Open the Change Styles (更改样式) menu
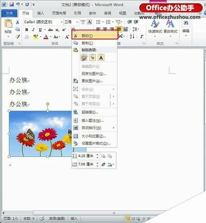 [x=170, y=28]
